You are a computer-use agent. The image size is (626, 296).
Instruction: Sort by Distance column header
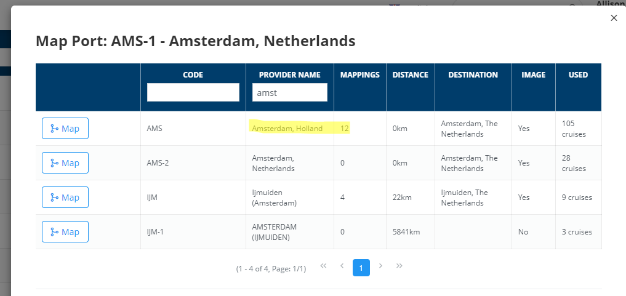point(410,75)
